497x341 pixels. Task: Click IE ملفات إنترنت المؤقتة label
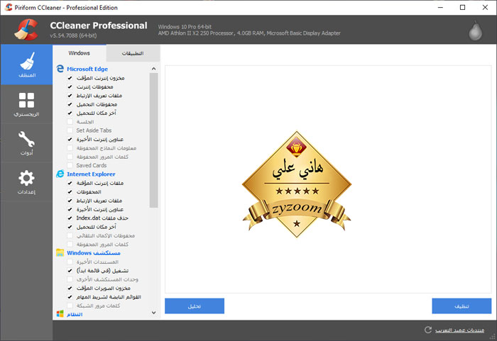point(100,183)
